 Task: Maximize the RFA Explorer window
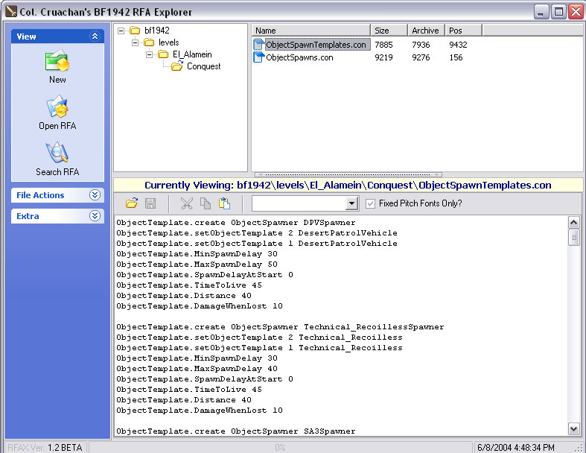558,12
